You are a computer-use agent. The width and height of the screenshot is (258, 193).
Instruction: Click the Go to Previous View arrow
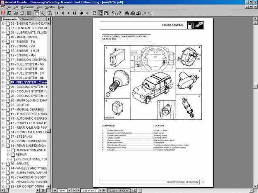[81, 13]
